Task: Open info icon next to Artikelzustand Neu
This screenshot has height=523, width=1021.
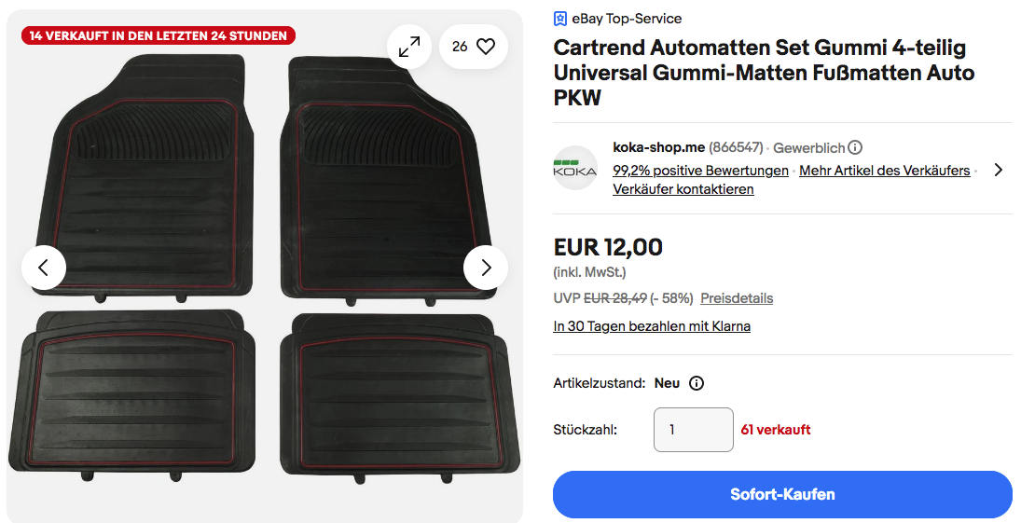Action: 697,383
